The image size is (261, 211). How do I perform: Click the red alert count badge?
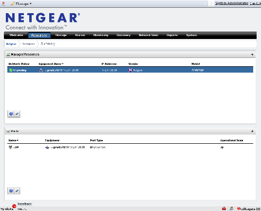(14, 206)
